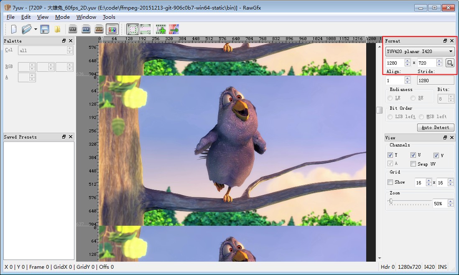Switch to RAW mode
The image size is (459, 275).
tap(99, 29)
